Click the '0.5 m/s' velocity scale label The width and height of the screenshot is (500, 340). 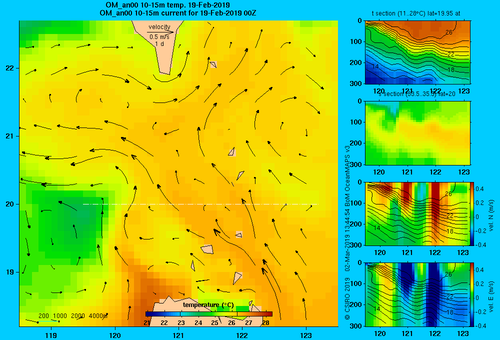(x=159, y=37)
